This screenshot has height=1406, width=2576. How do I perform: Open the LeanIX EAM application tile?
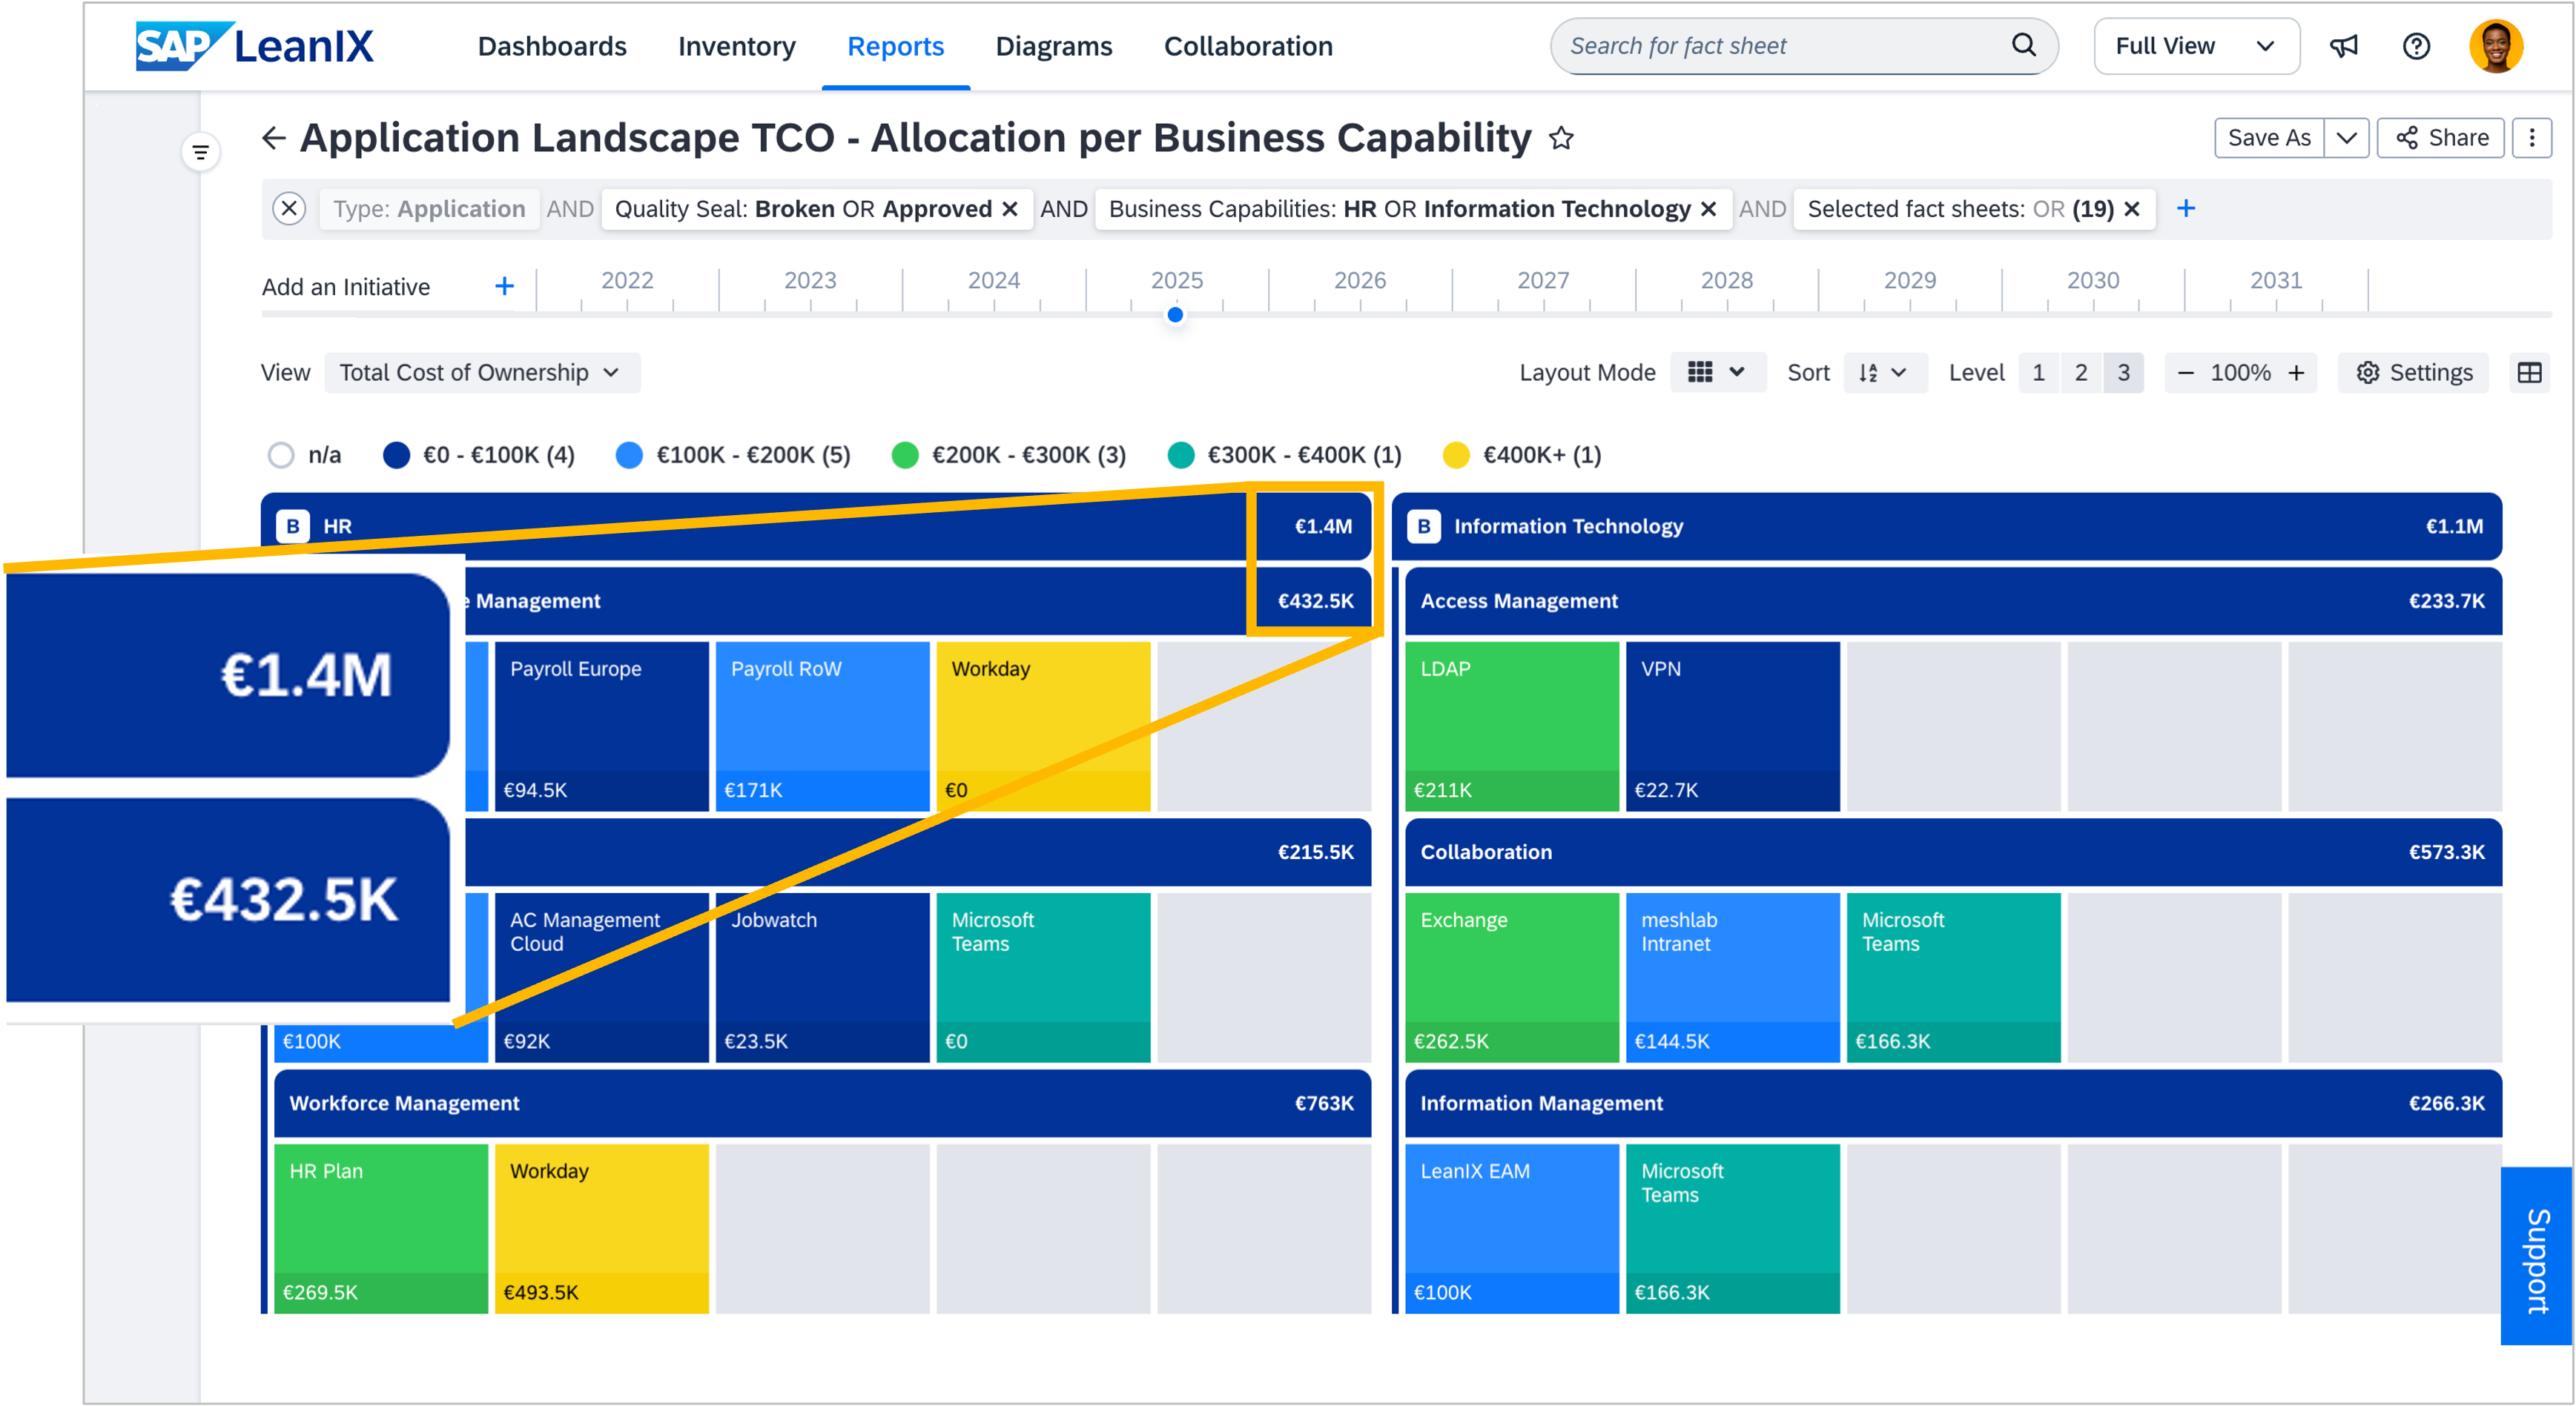tap(1511, 1227)
